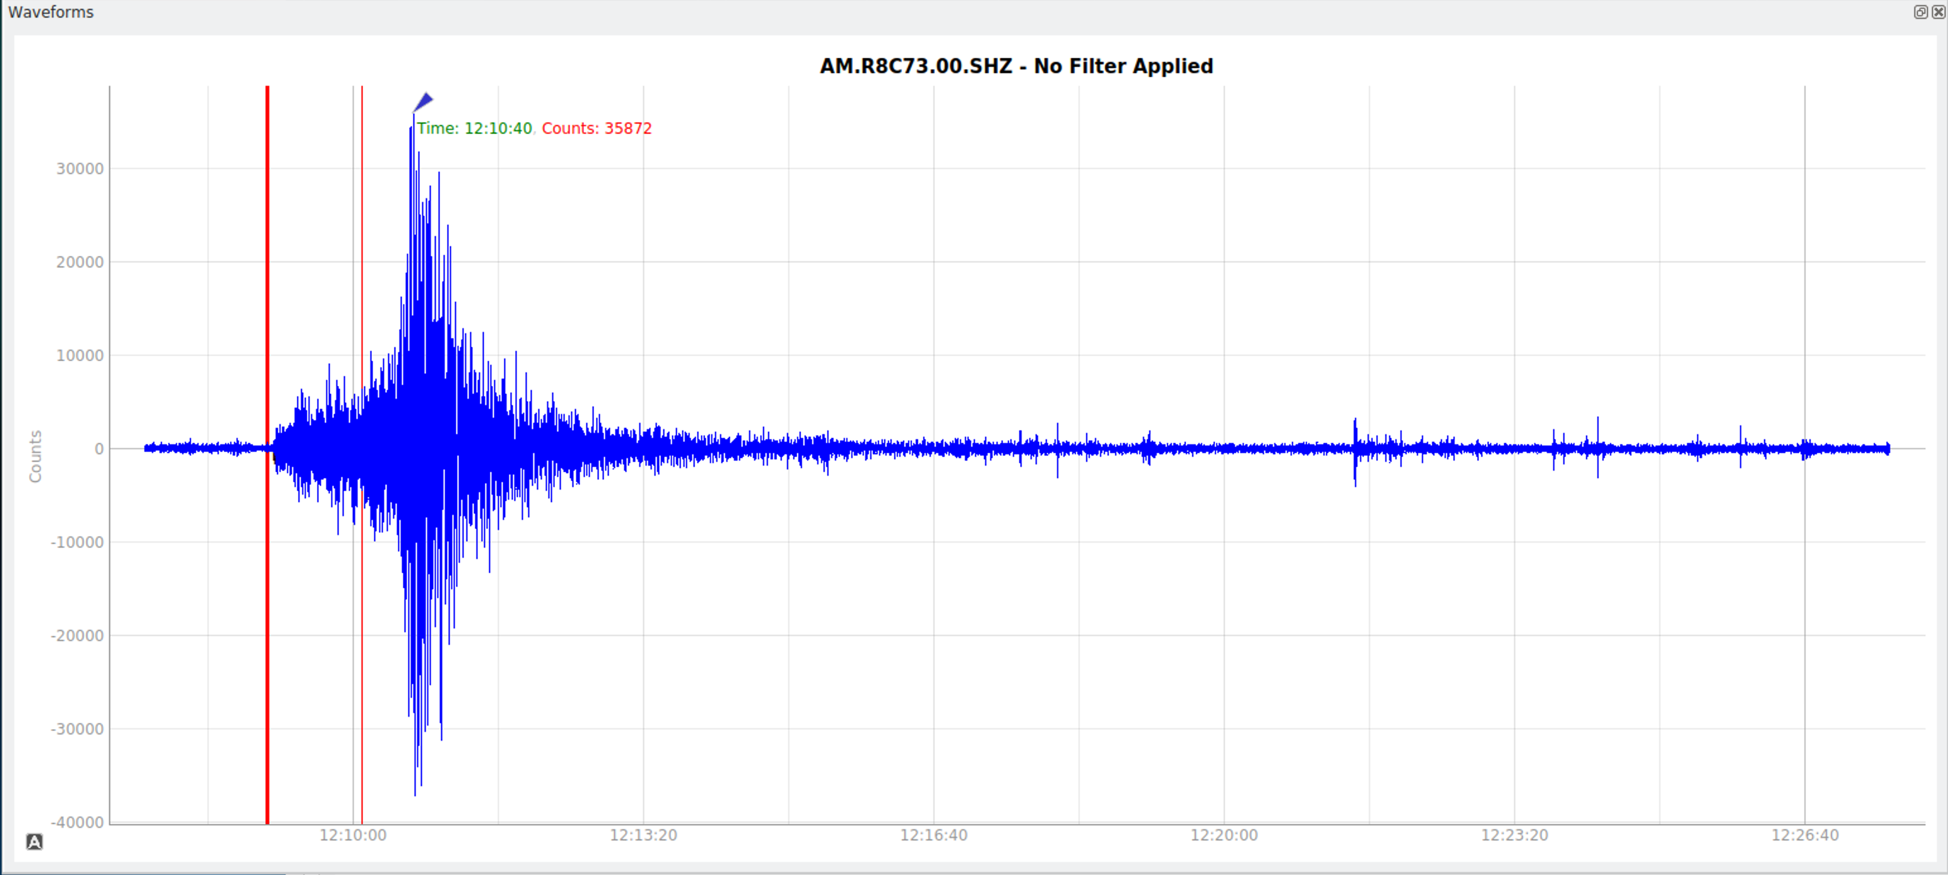This screenshot has height=875, width=1948.
Task: Click the 10000 y-axis tick label
Action: tap(80, 356)
